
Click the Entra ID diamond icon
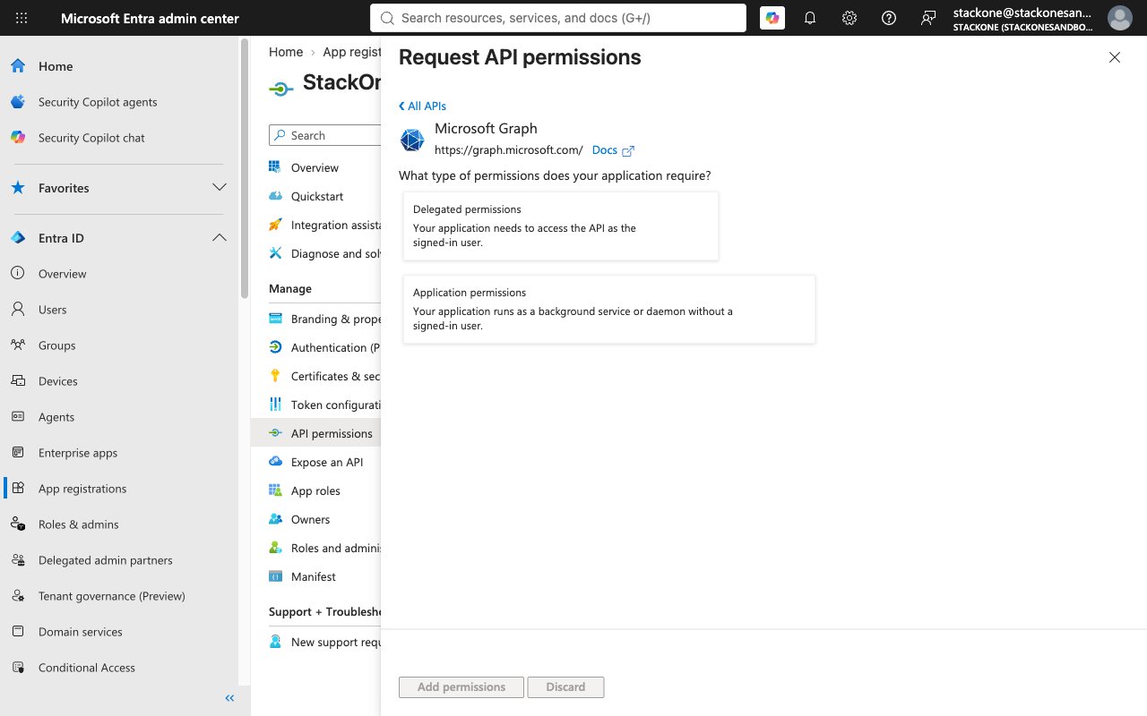[x=18, y=238]
